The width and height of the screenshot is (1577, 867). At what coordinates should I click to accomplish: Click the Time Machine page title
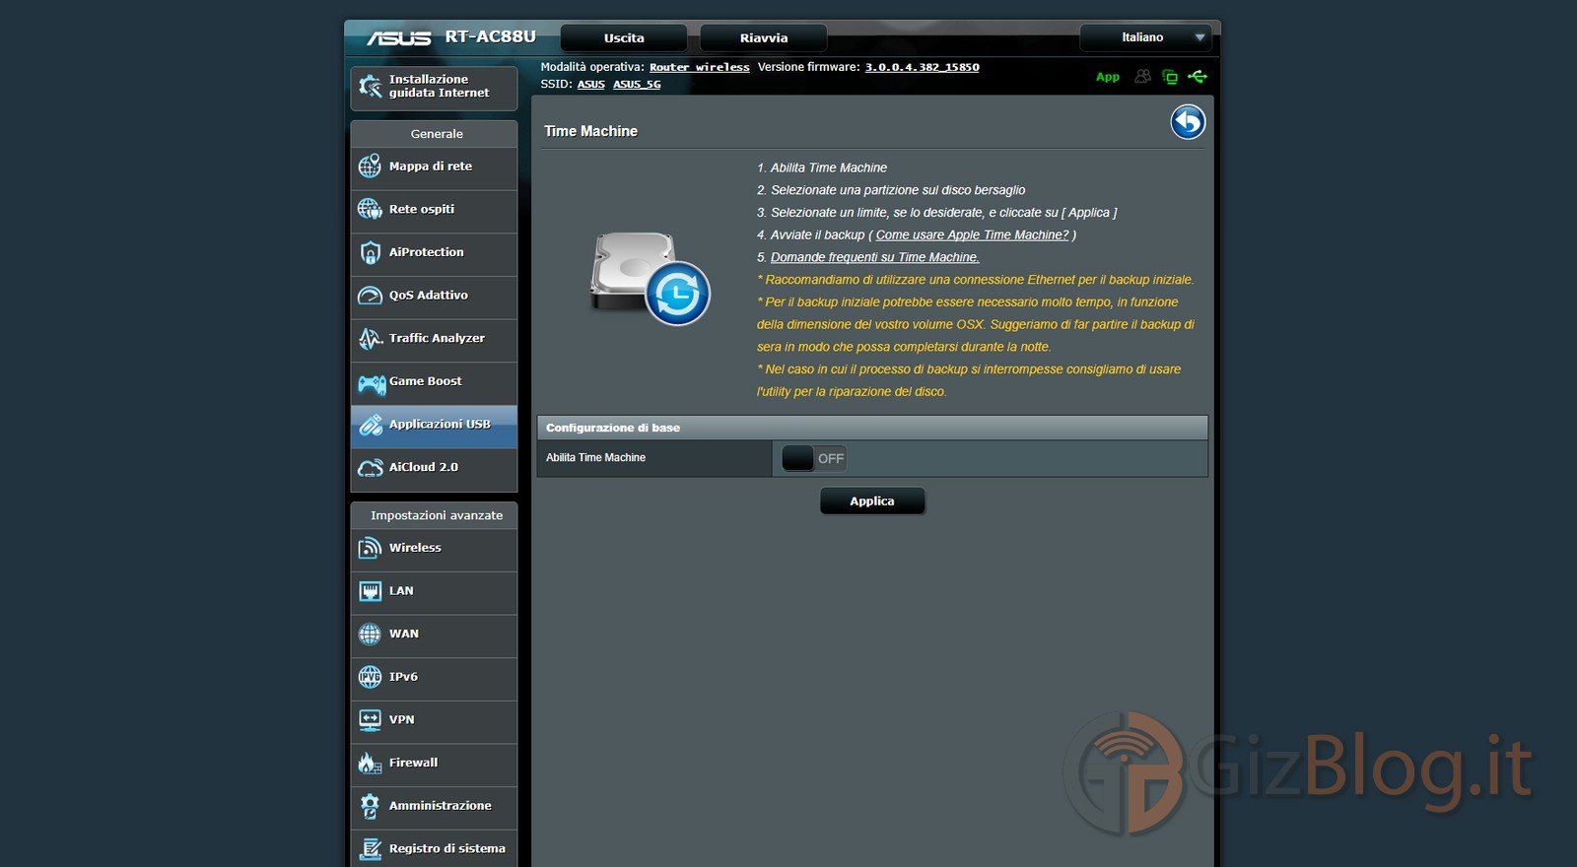coord(590,131)
